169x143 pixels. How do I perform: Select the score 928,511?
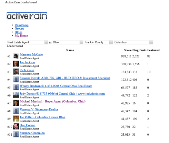click(126, 56)
